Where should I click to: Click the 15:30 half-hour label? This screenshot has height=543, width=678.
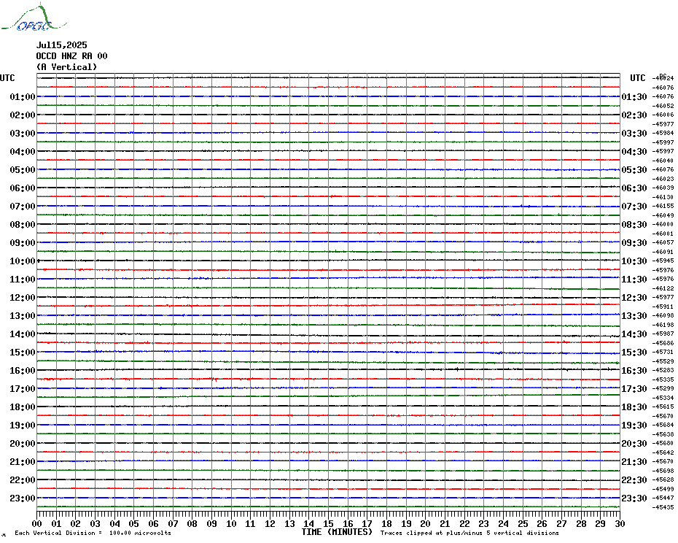634,352
